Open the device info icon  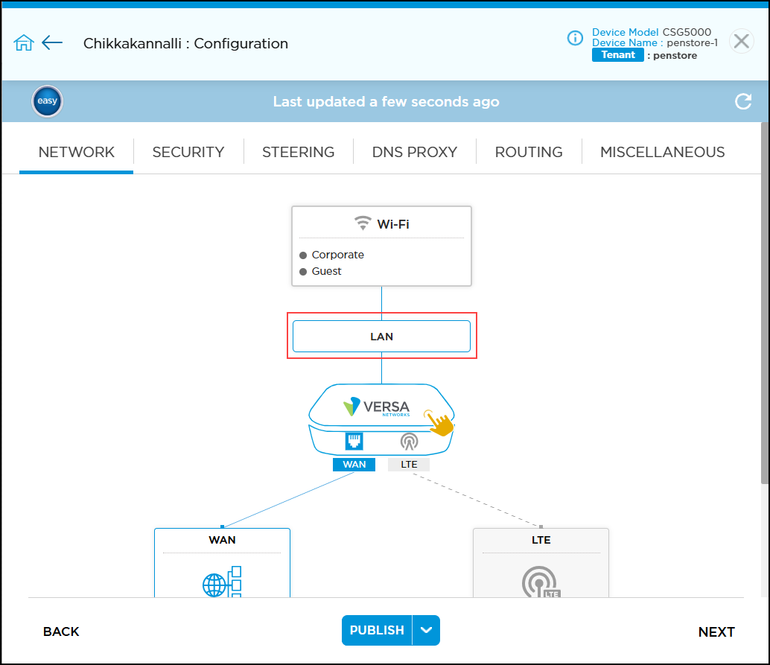575,38
